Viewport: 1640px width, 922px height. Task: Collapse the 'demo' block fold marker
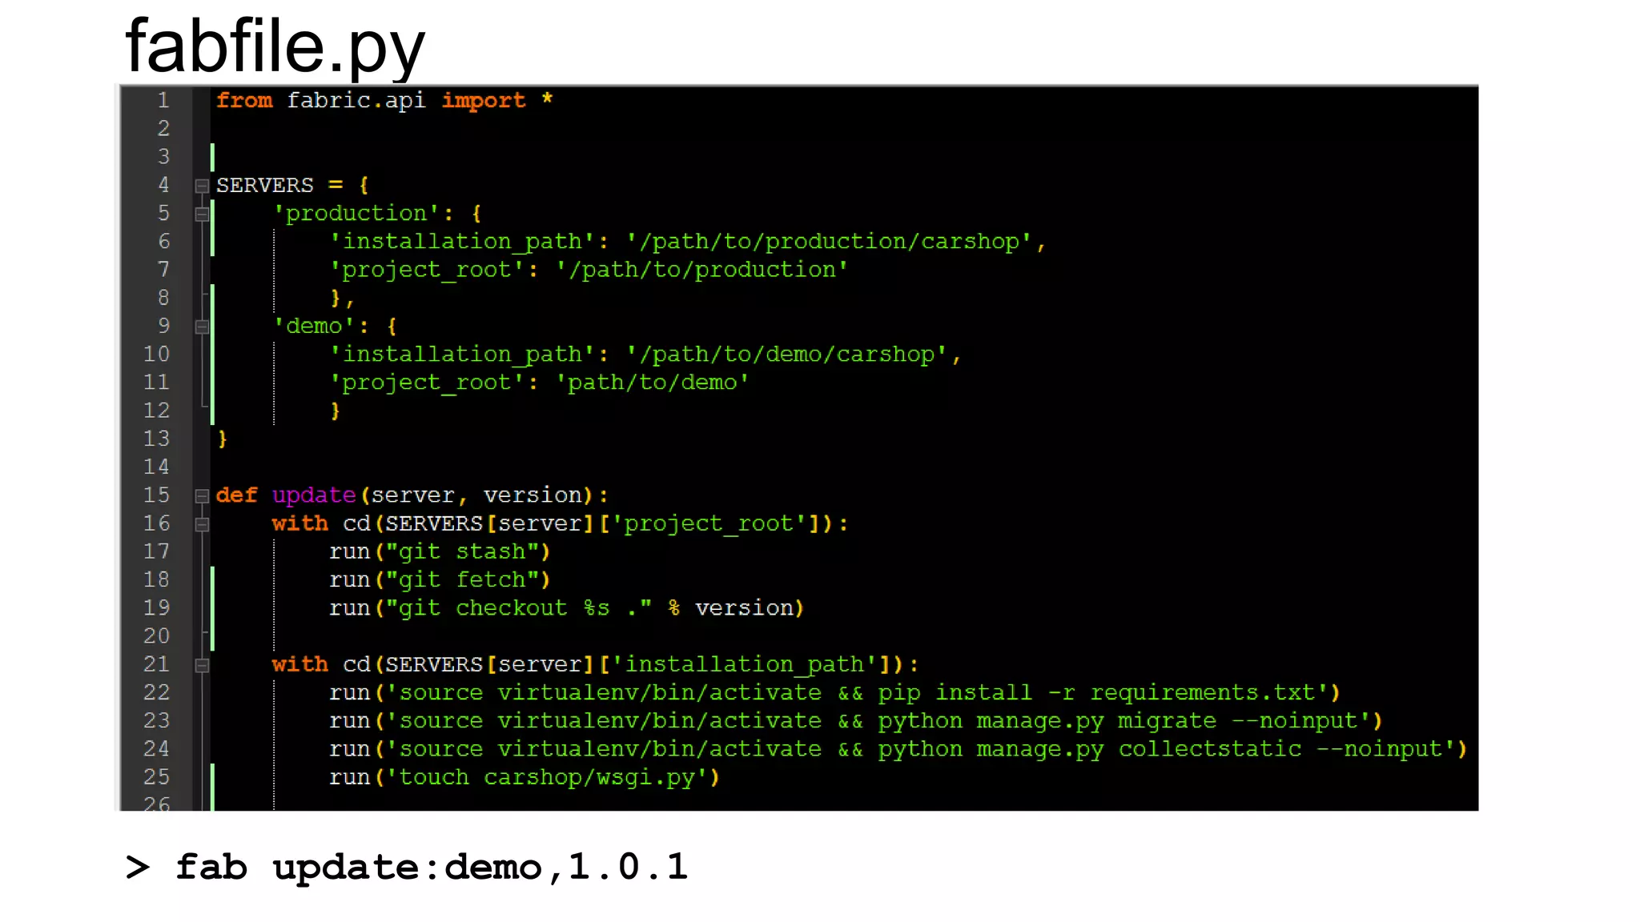[202, 327]
